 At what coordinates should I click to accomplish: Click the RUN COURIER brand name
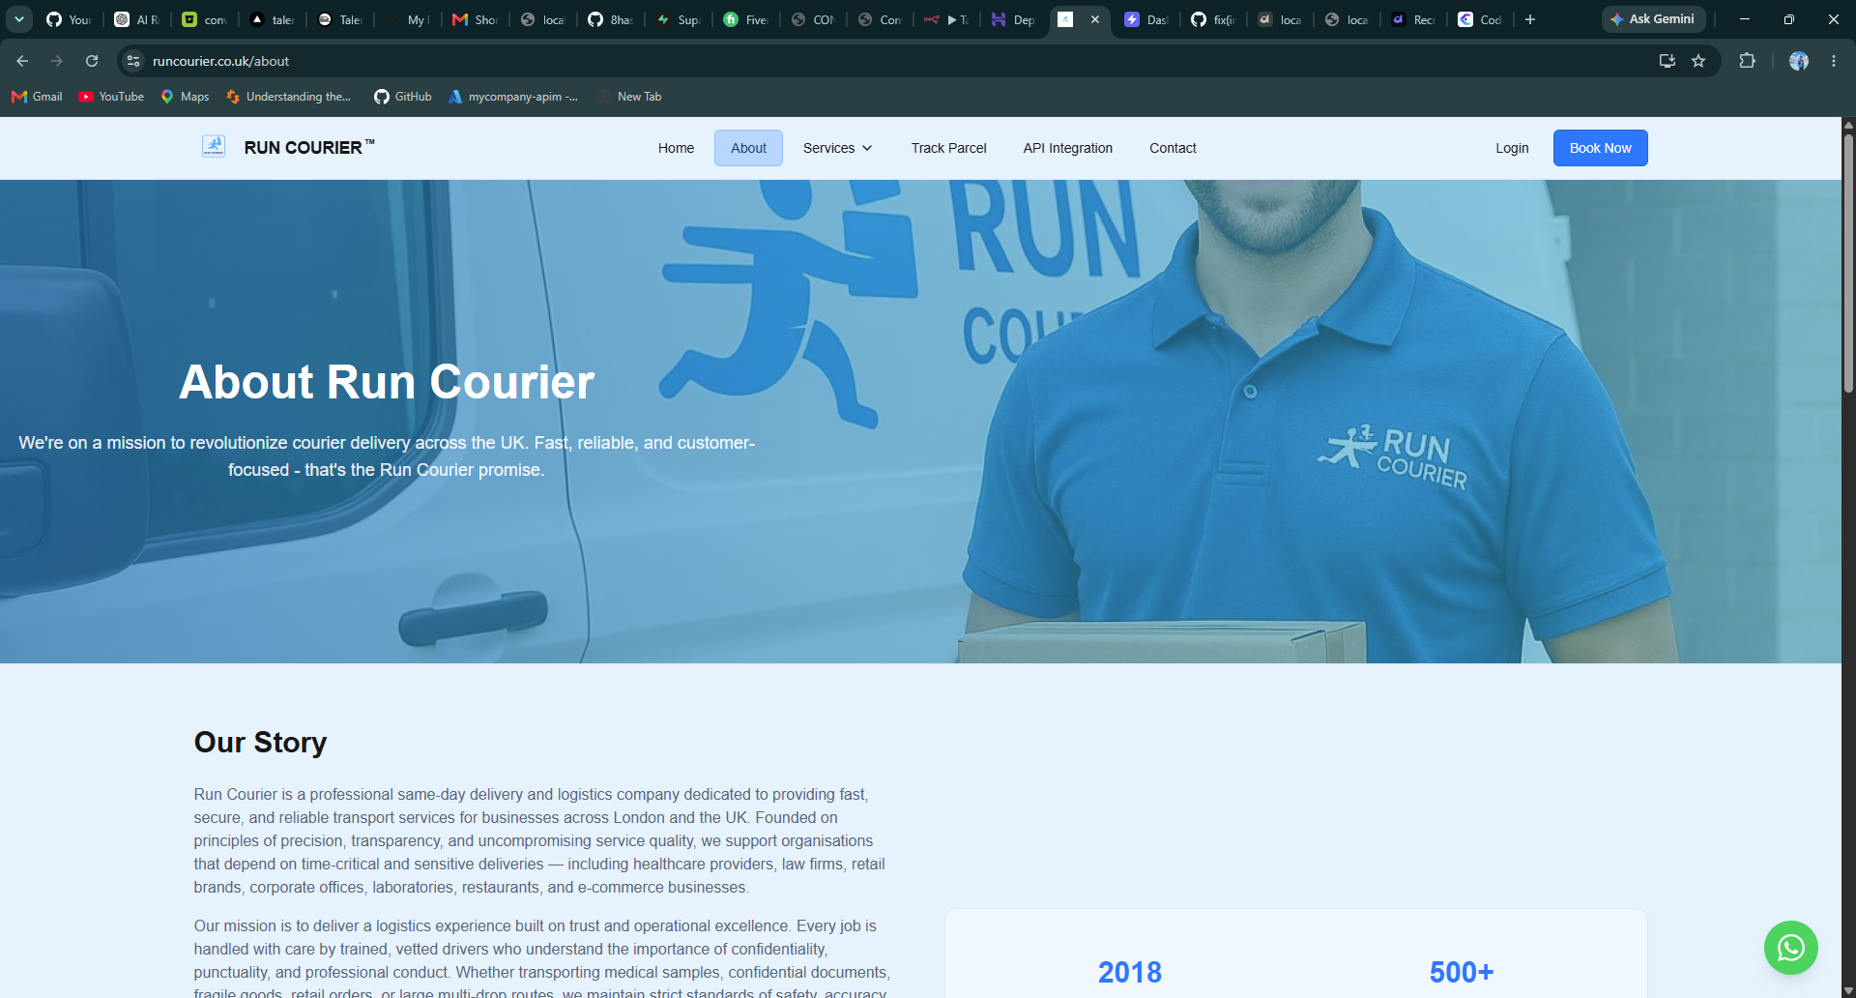coord(308,148)
